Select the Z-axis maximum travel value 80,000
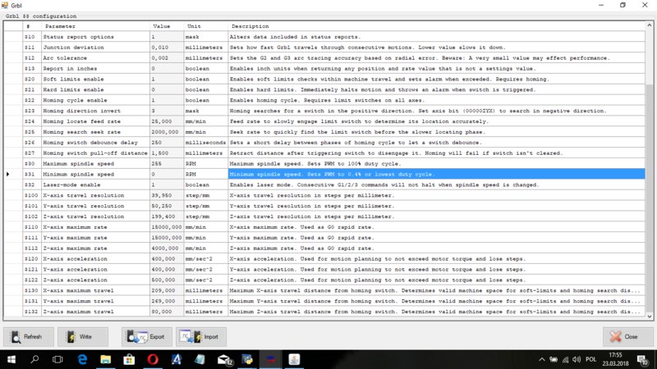Image resolution: width=657 pixels, height=369 pixels. point(167,312)
